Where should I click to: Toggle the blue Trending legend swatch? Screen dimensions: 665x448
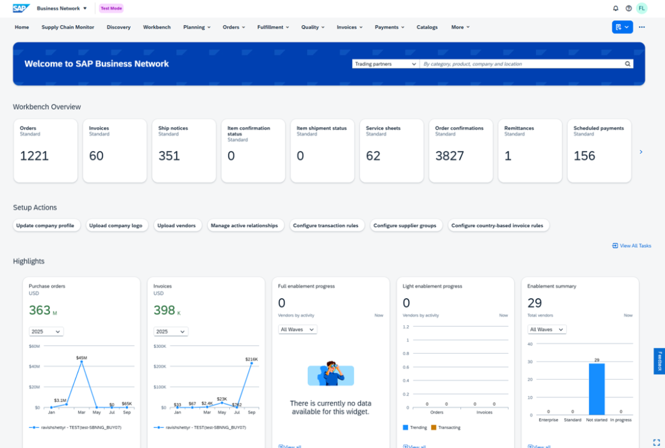pos(405,427)
